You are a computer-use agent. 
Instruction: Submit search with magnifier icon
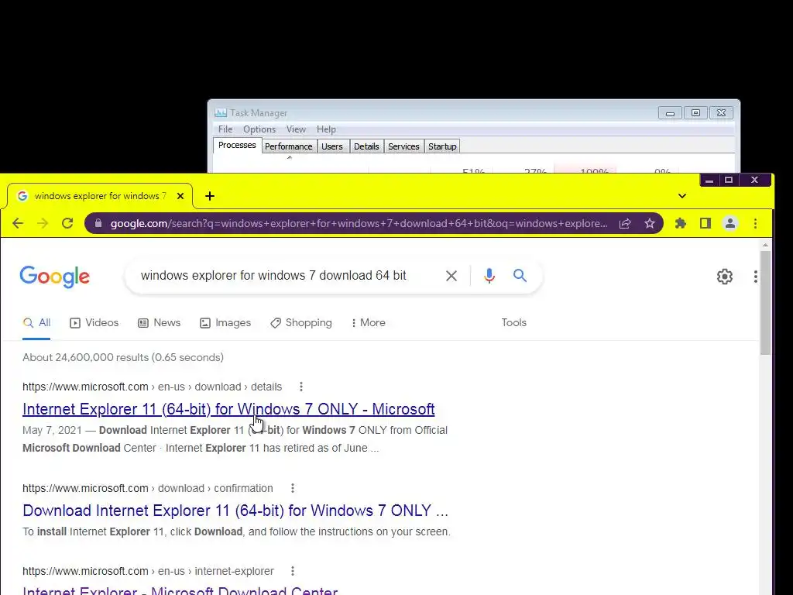[x=520, y=276]
